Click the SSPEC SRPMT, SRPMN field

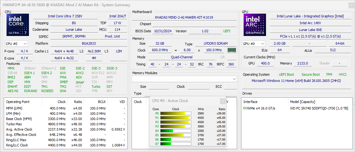tap(74, 36)
